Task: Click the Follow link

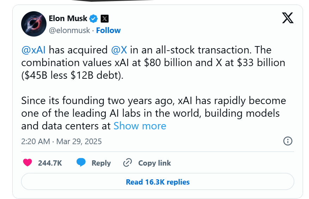Action: coord(108,31)
